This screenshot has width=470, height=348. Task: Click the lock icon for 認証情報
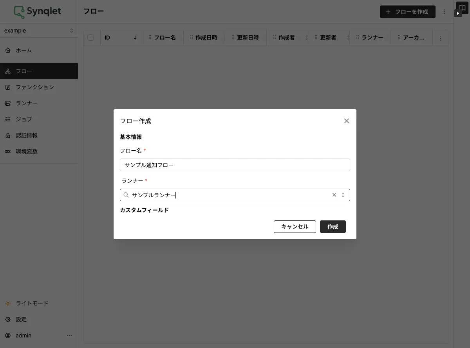(x=8, y=135)
